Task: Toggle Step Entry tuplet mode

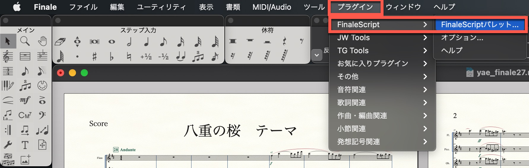Action: (198, 56)
